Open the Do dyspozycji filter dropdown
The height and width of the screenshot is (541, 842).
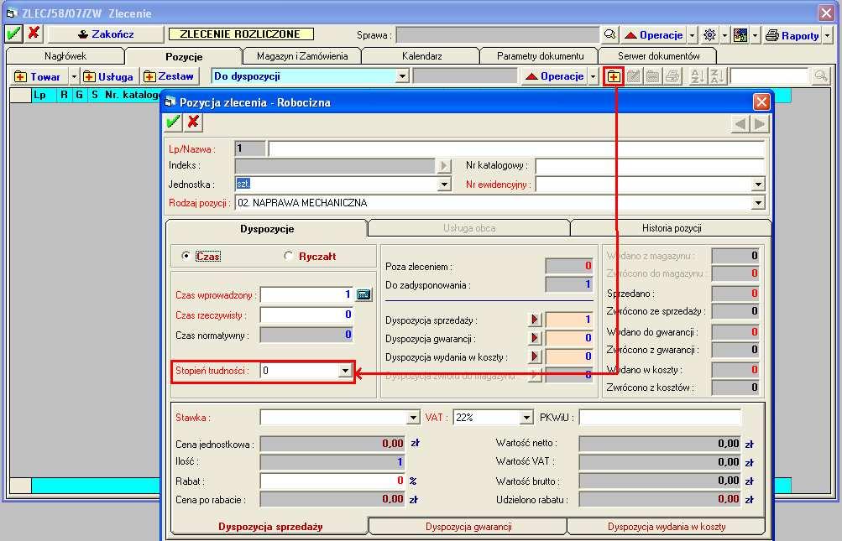tap(402, 76)
